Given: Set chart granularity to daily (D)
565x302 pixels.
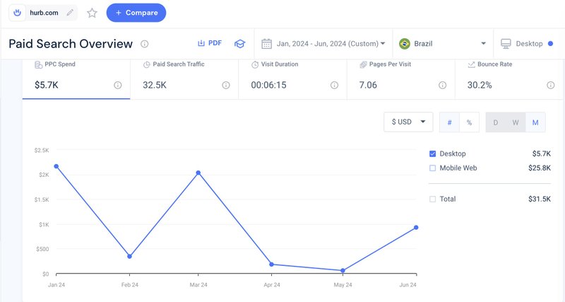Looking at the screenshot, I should pos(496,122).
